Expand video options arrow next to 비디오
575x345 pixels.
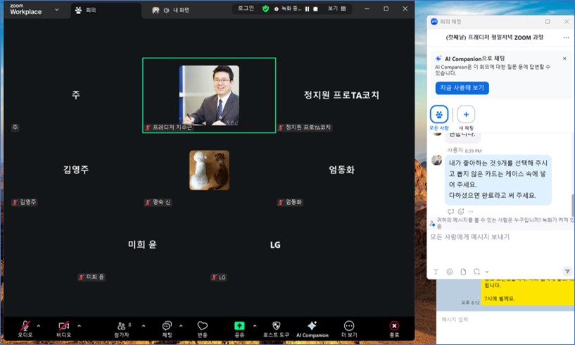pyautogui.click(x=79, y=326)
